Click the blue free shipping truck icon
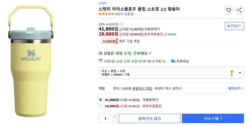247x126 pixels. point(173,61)
